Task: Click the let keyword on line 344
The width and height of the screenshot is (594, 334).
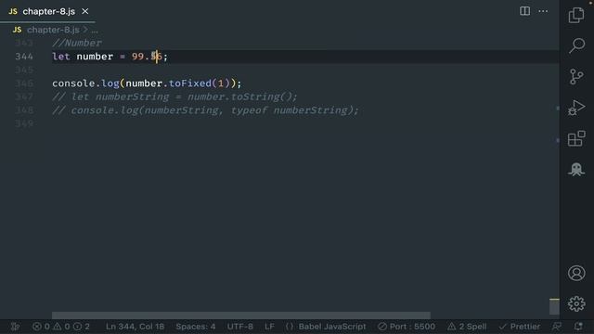Action: pos(61,57)
